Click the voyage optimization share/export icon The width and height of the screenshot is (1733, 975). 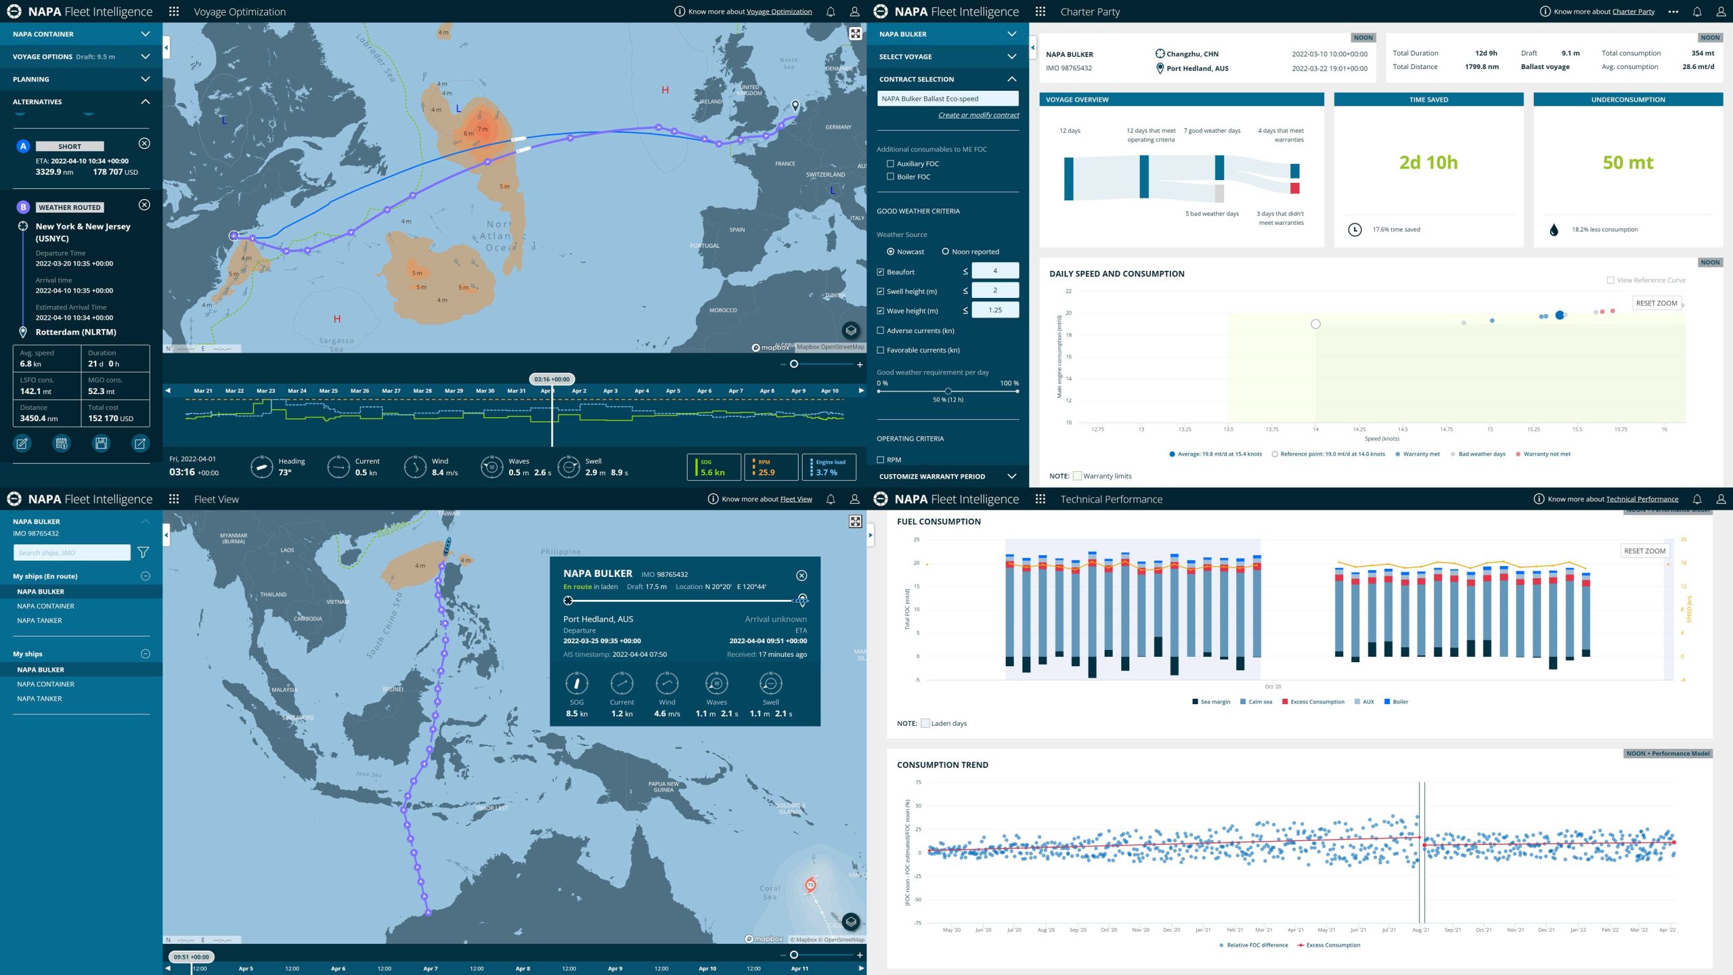[138, 443]
